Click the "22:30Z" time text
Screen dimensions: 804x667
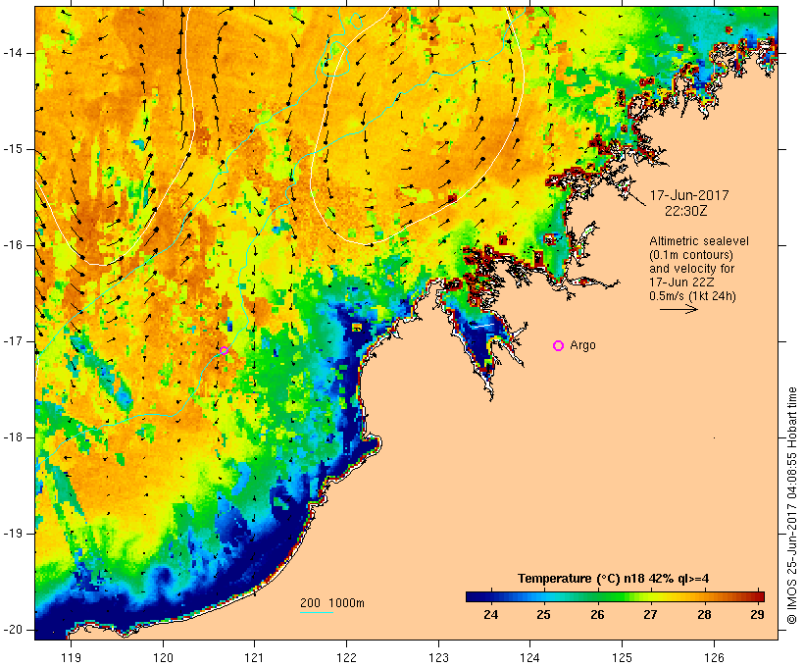(x=686, y=211)
